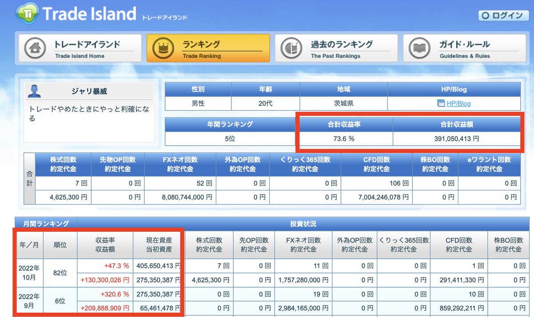Click the eワラント回数 header
The image size is (534, 317).
pos(489,164)
